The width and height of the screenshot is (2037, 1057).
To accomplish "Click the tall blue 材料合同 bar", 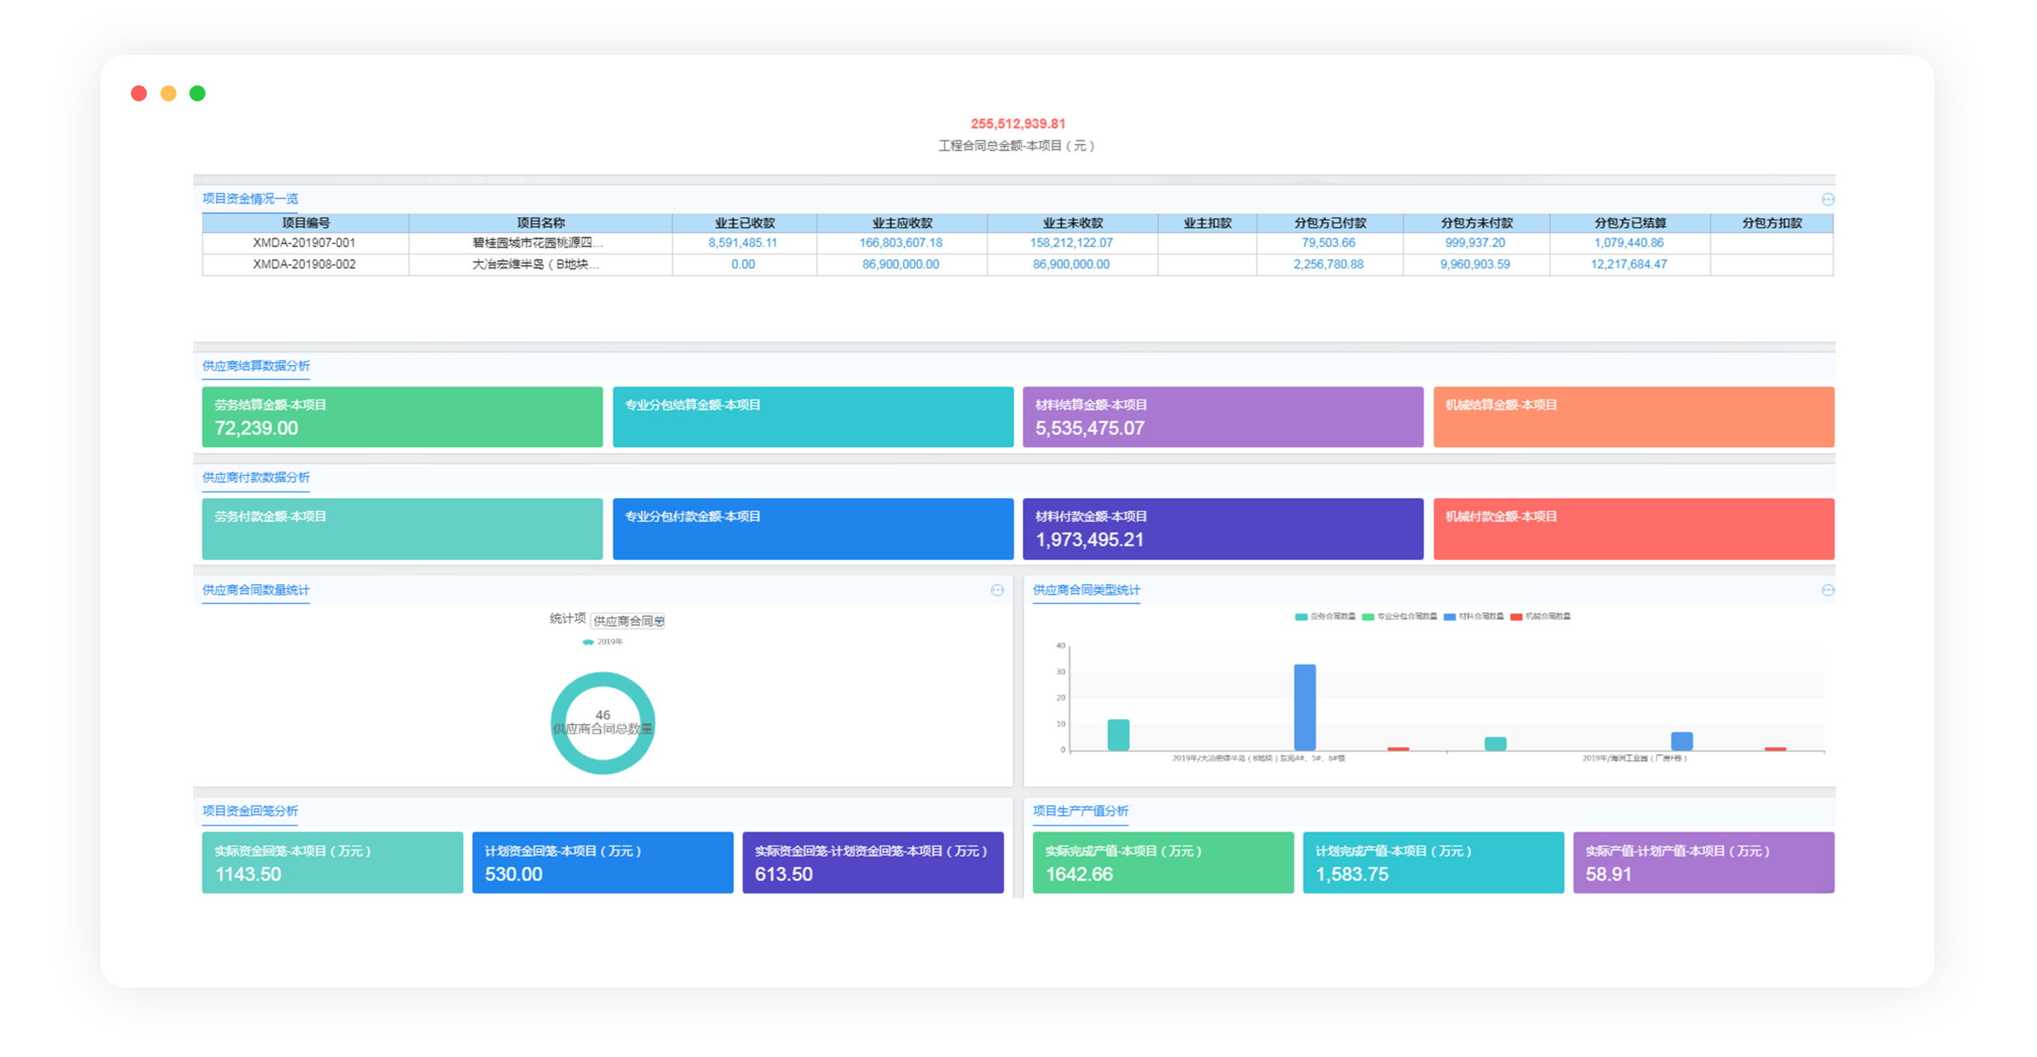I will click(1304, 707).
